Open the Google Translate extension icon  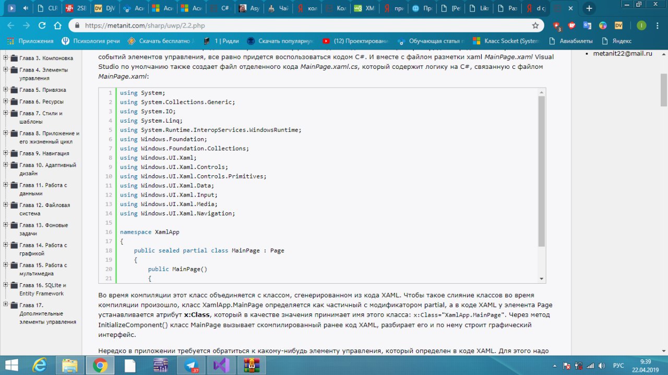pos(587,26)
